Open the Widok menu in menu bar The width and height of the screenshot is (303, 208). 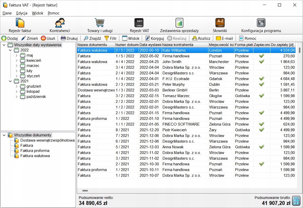click(37, 13)
